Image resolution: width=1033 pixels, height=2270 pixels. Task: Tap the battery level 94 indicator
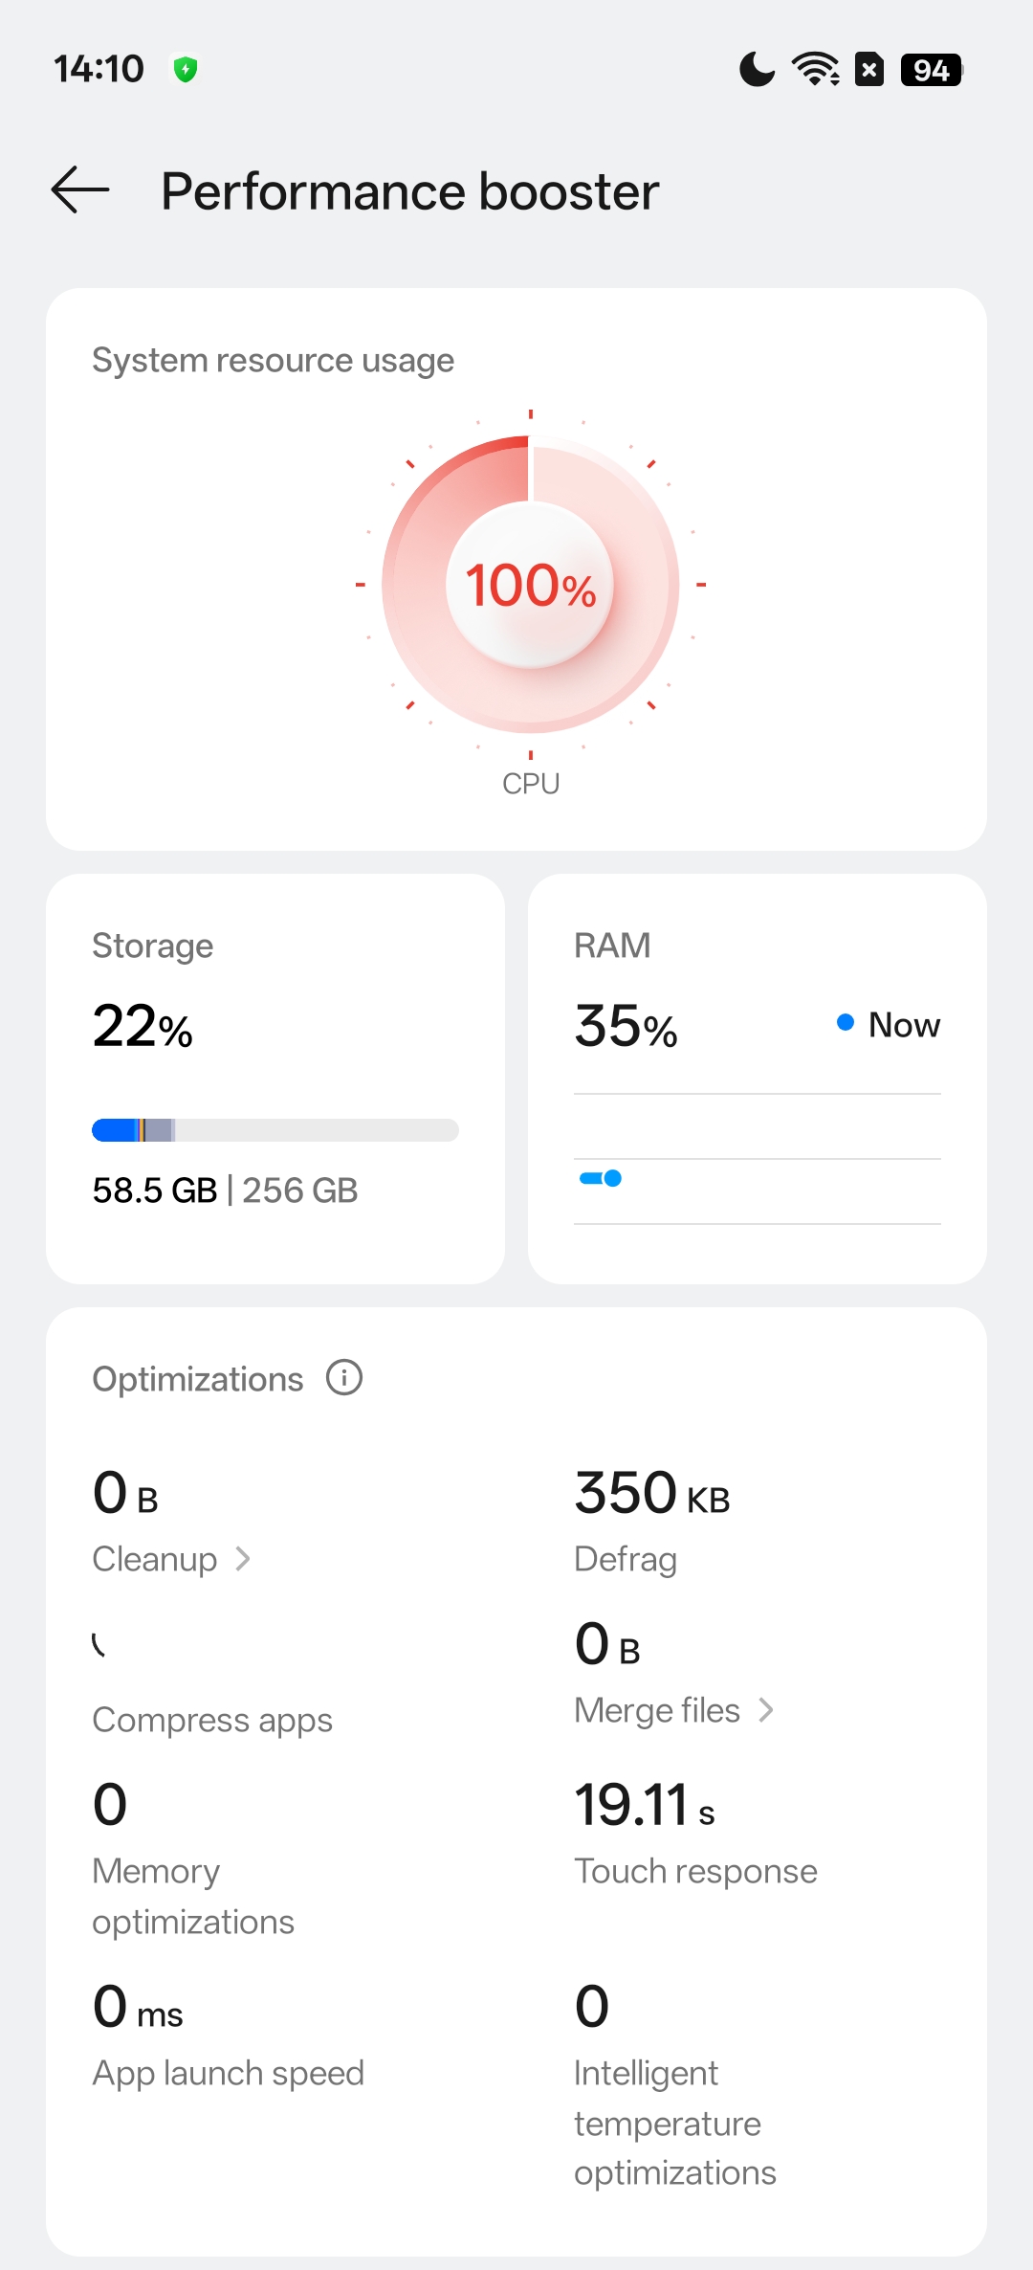pyautogui.click(x=931, y=69)
